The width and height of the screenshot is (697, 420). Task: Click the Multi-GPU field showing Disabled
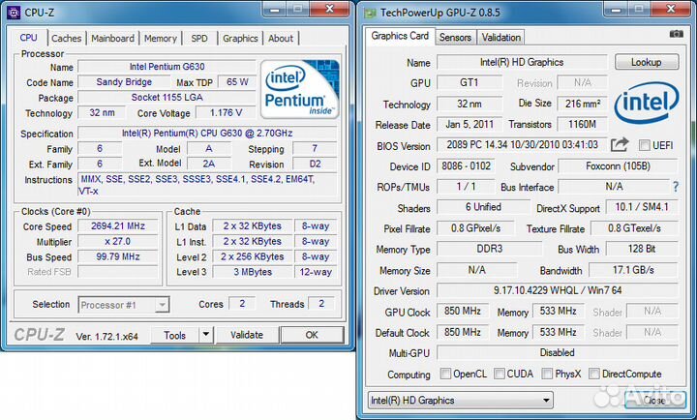tap(558, 352)
